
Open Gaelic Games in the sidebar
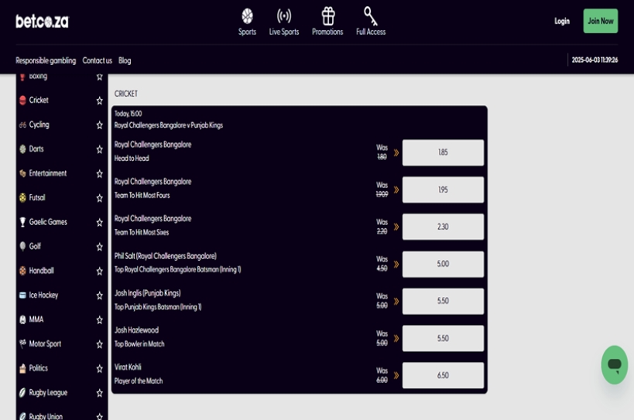pos(48,222)
